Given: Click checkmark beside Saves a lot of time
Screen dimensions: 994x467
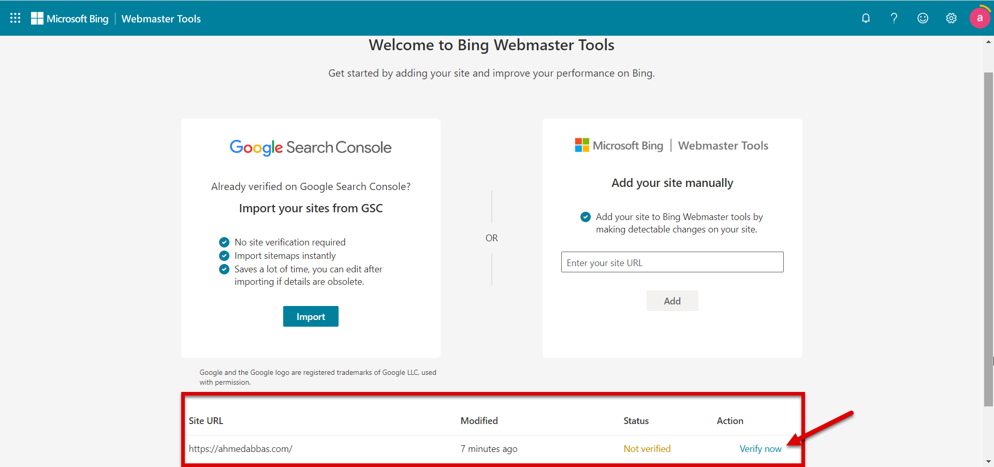Looking at the screenshot, I should pyautogui.click(x=224, y=269).
